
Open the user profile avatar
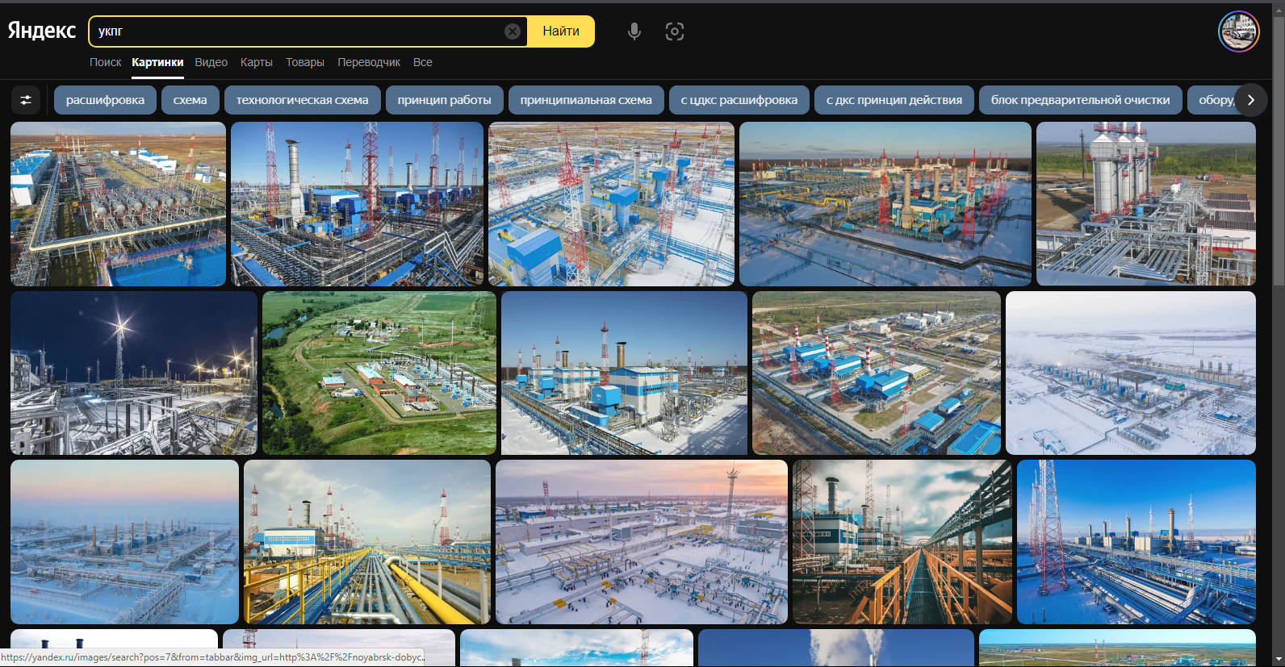(1239, 31)
